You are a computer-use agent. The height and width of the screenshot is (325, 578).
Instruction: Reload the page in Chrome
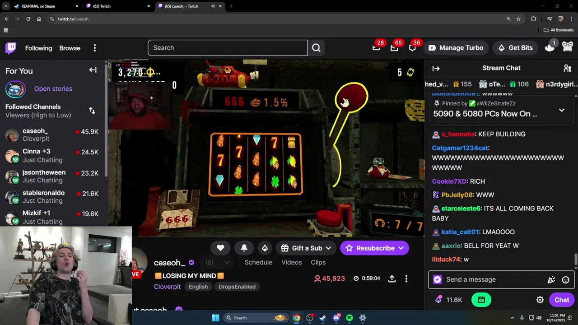tap(28, 19)
